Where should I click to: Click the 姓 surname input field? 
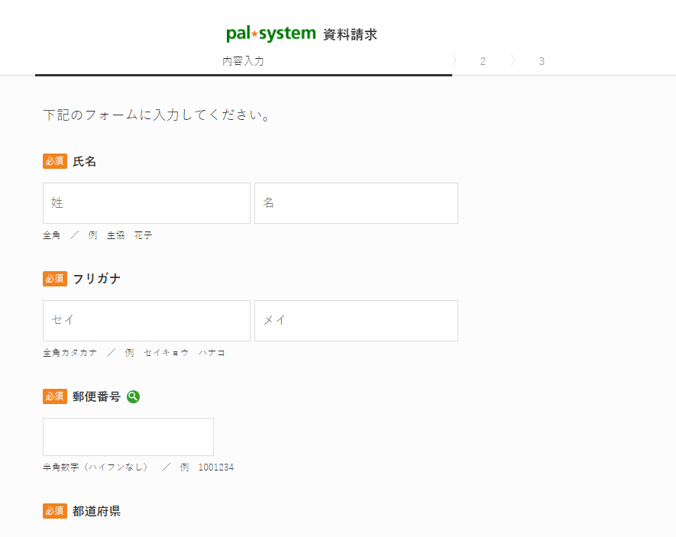point(146,203)
